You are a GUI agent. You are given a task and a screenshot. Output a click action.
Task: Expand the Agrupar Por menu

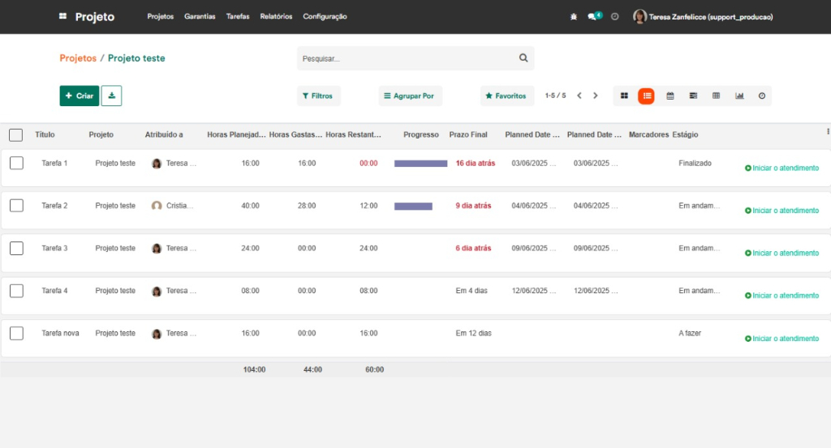pyautogui.click(x=409, y=96)
